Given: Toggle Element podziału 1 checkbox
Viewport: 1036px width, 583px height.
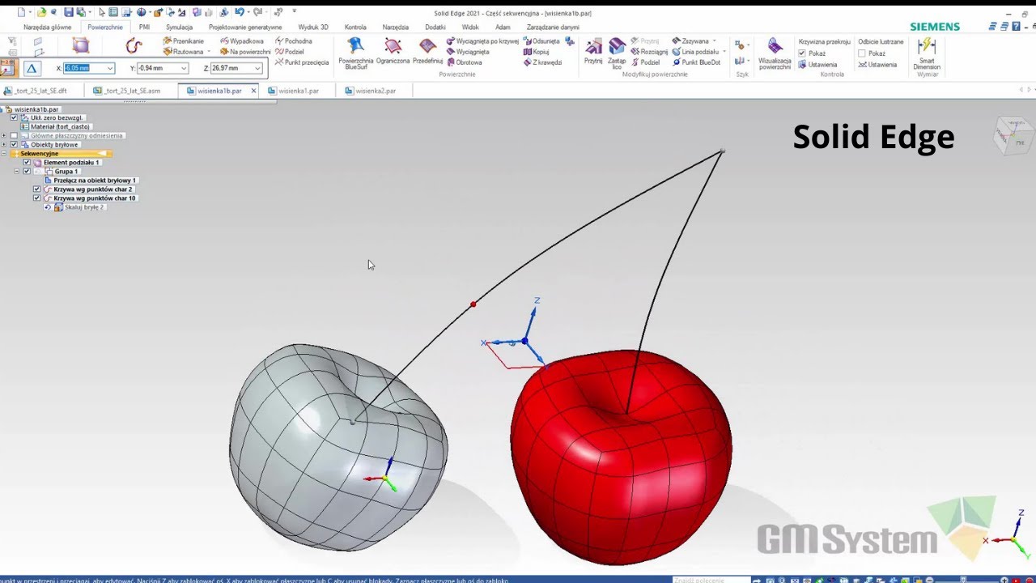Looking at the screenshot, I should click(x=27, y=162).
